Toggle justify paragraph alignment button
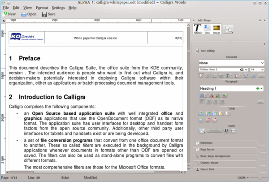This screenshot has height=182, width=269. click(222, 102)
